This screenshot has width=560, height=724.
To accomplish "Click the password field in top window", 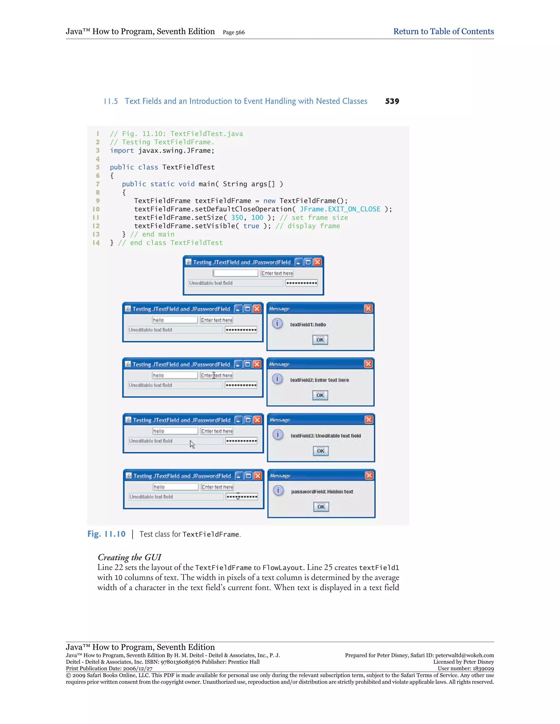I will coord(301,283).
